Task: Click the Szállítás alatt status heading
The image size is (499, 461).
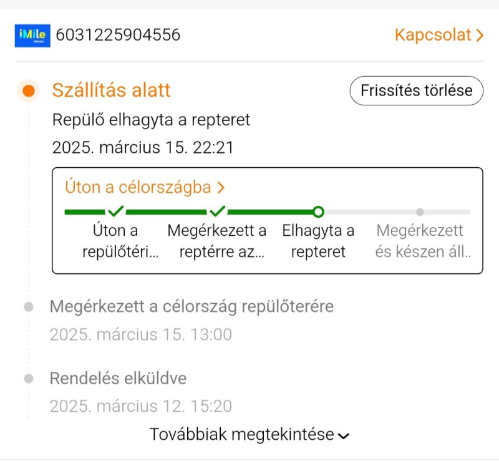Action: pos(111,90)
